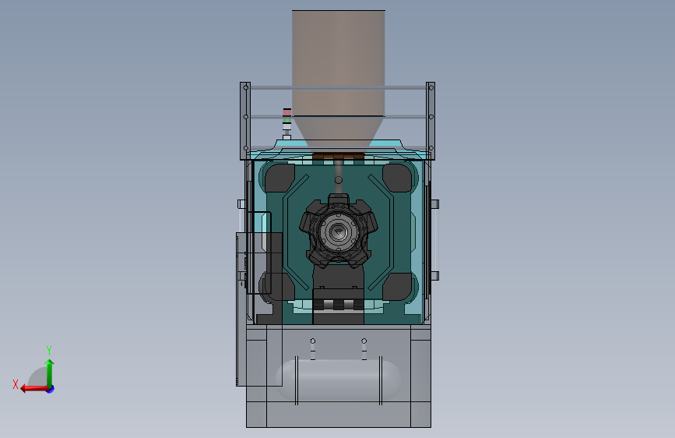
Task: Select the red-green signal tower light
Action: pyautogui.click(x=287, y=123)
